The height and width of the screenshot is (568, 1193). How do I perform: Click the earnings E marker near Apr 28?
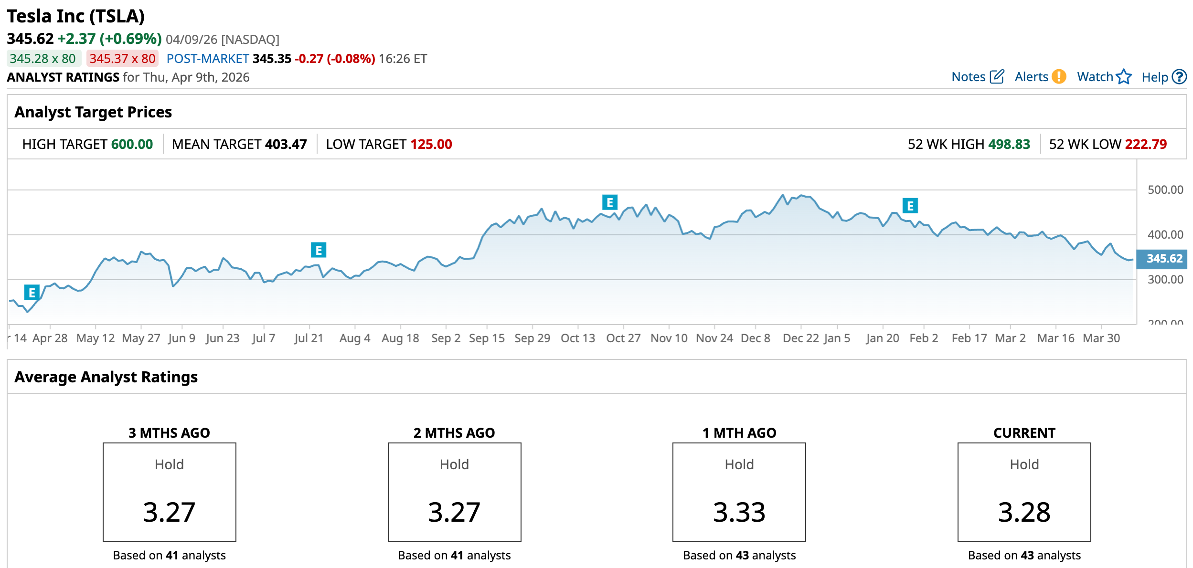(x=32, y=293)
